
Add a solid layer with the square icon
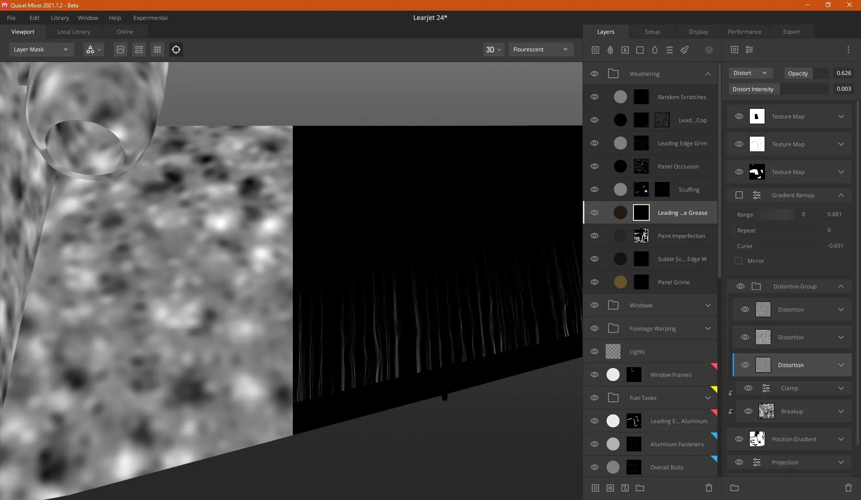(640, 50)
